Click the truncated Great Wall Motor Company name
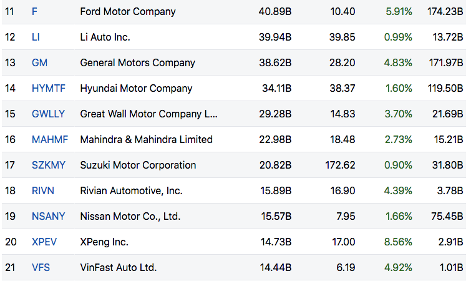 tap(148, 114)
